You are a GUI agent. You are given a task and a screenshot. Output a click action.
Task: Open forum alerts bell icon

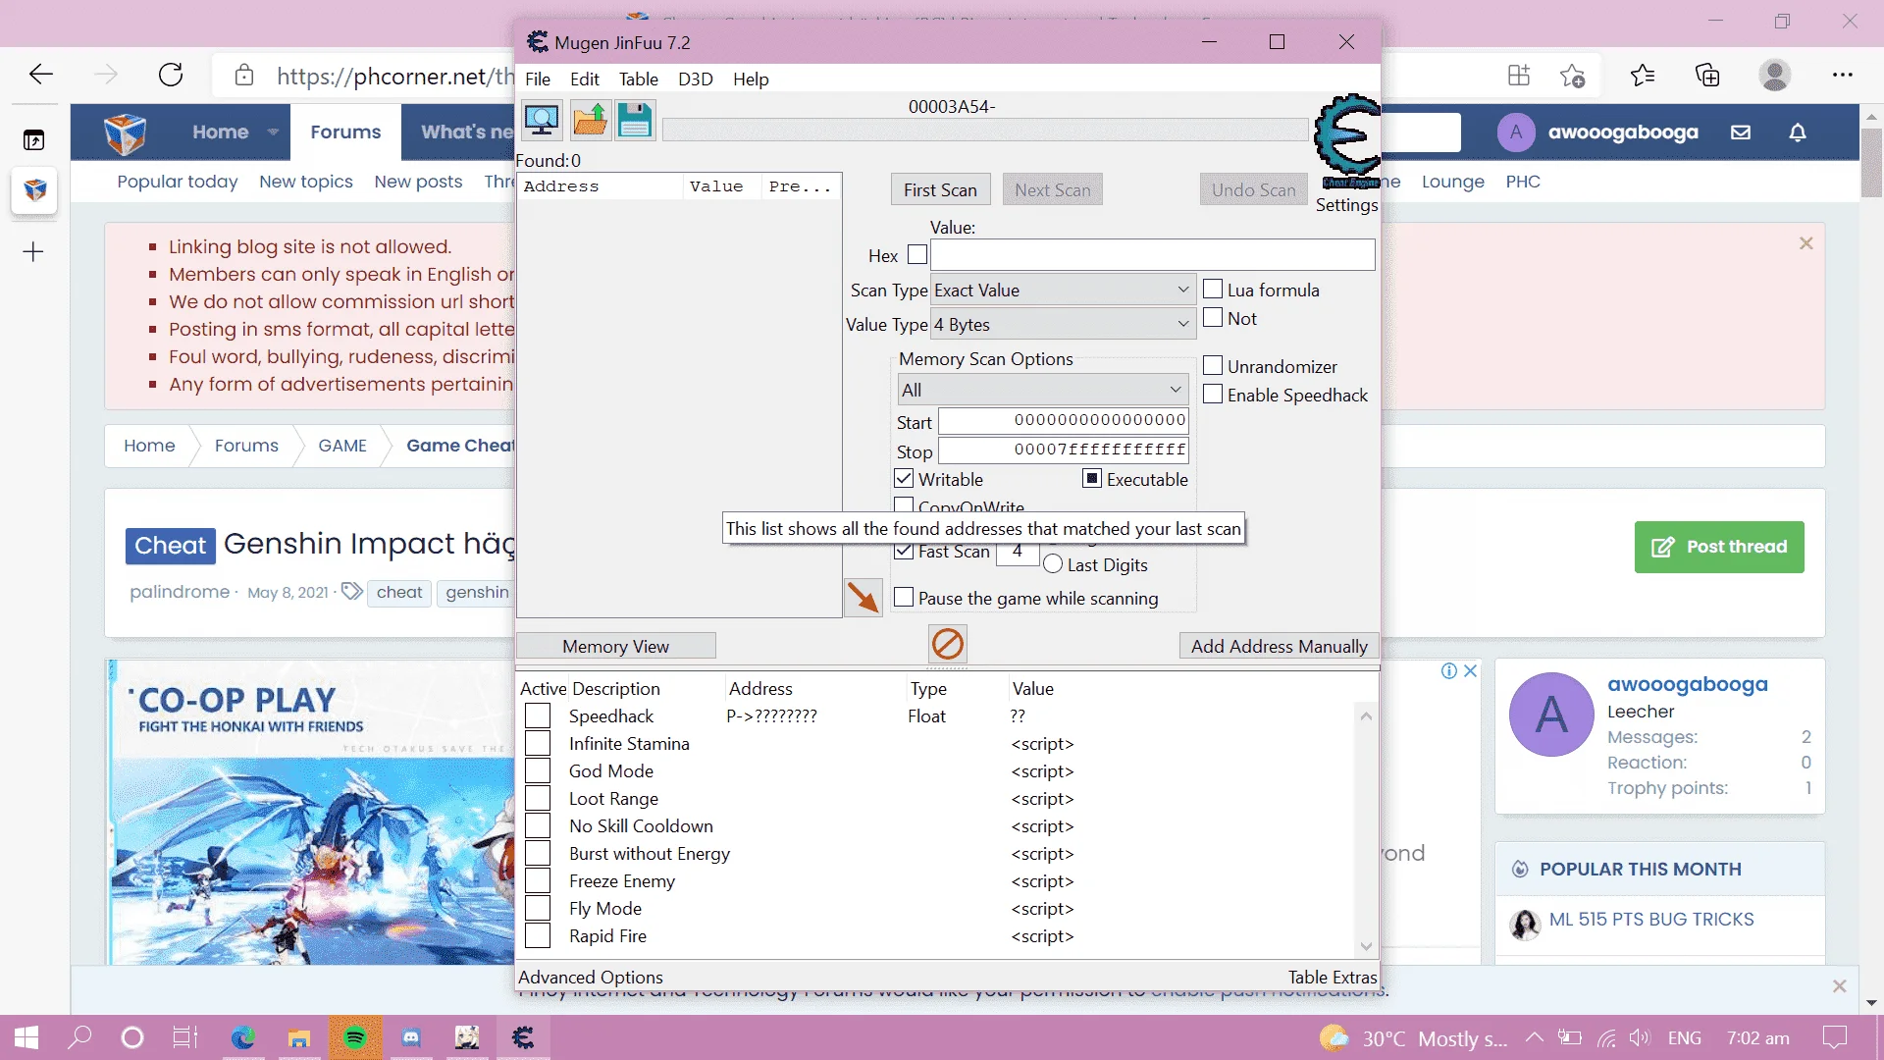coord(1798,132)
